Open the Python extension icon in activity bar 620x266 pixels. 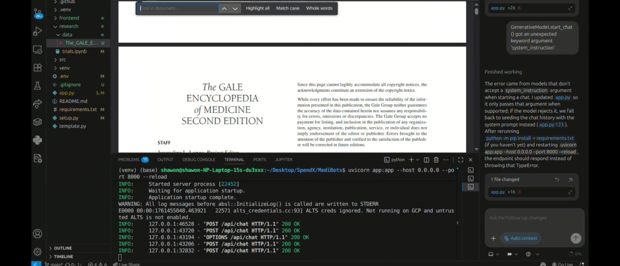click(38, 140)
